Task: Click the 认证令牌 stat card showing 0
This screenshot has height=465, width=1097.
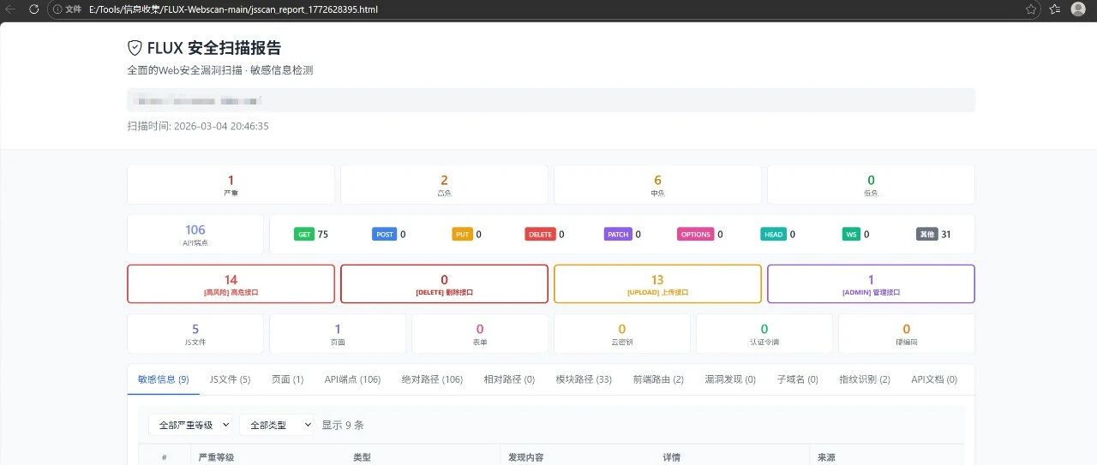Action: coord(764,334)
